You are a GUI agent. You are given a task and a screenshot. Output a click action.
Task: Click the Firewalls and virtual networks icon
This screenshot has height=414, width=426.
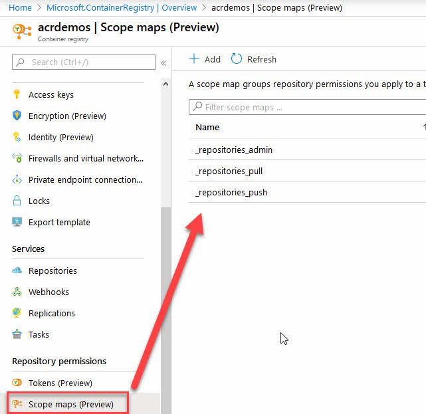17,158
